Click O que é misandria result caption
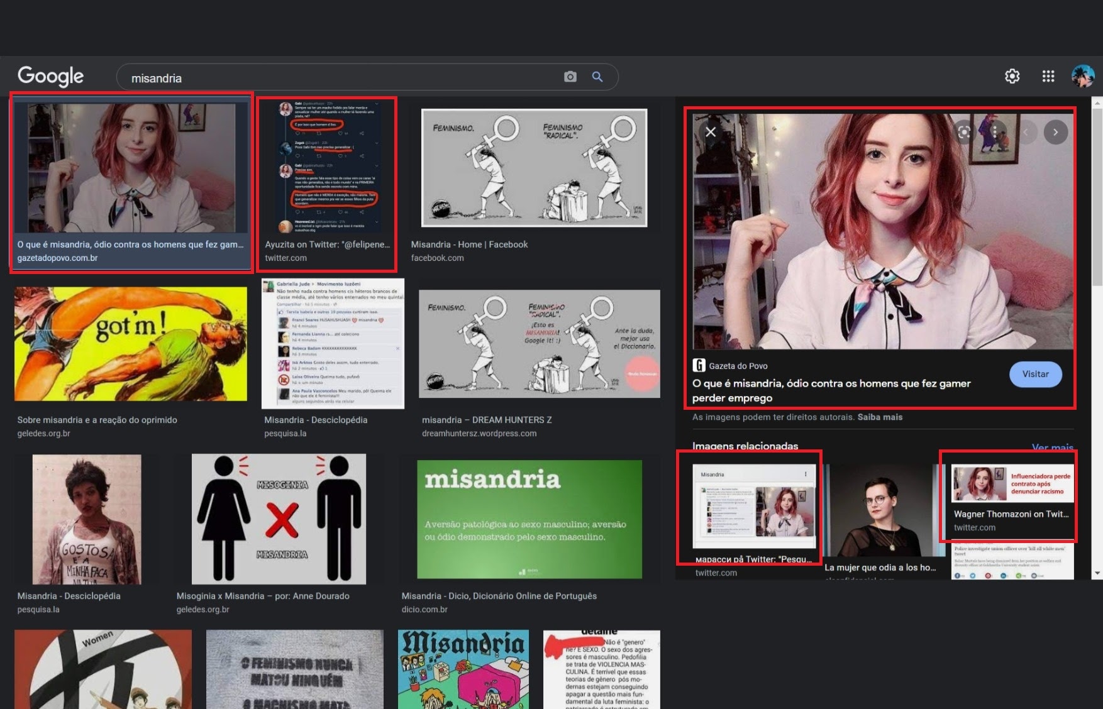Viewport: 1103px width, 709px height. click(x=130, y=245)
